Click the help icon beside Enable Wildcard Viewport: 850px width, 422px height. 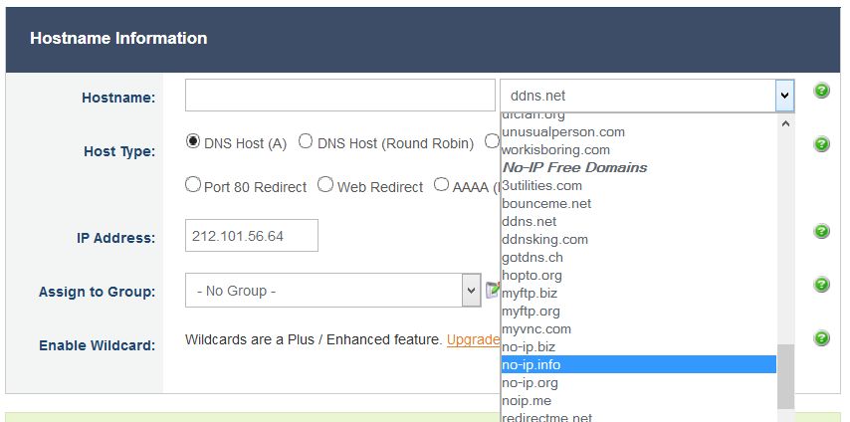tap(821, 338)
